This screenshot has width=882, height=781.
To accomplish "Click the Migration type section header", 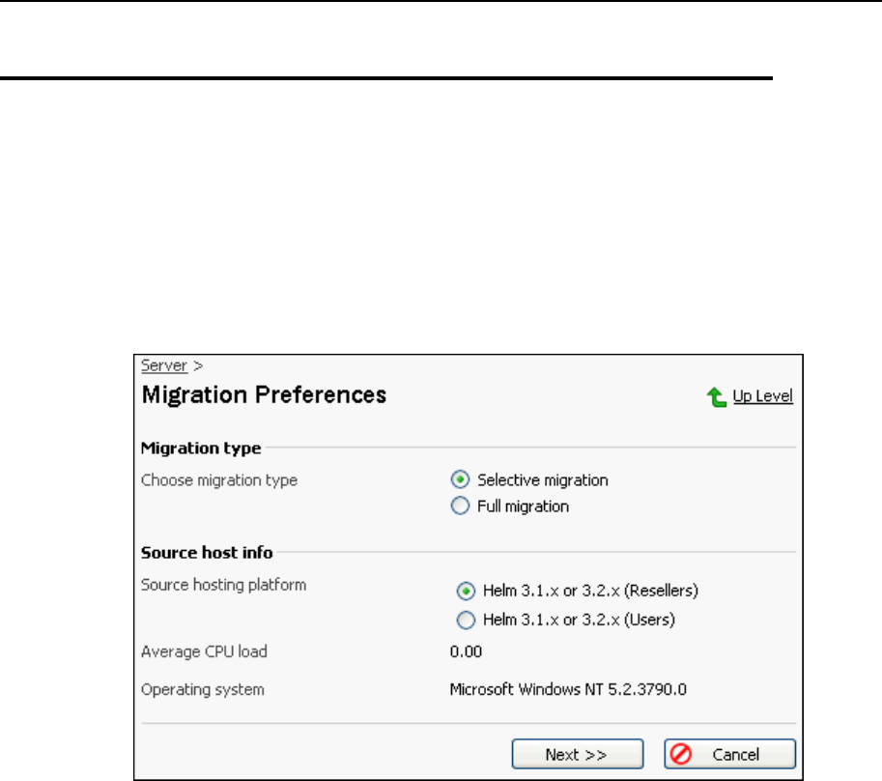I will point(201,448).
